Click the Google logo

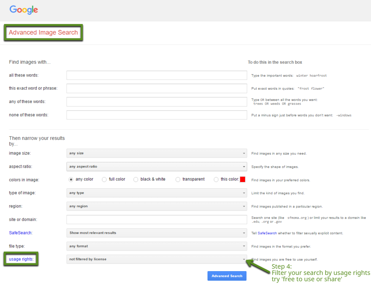[24, 10]
